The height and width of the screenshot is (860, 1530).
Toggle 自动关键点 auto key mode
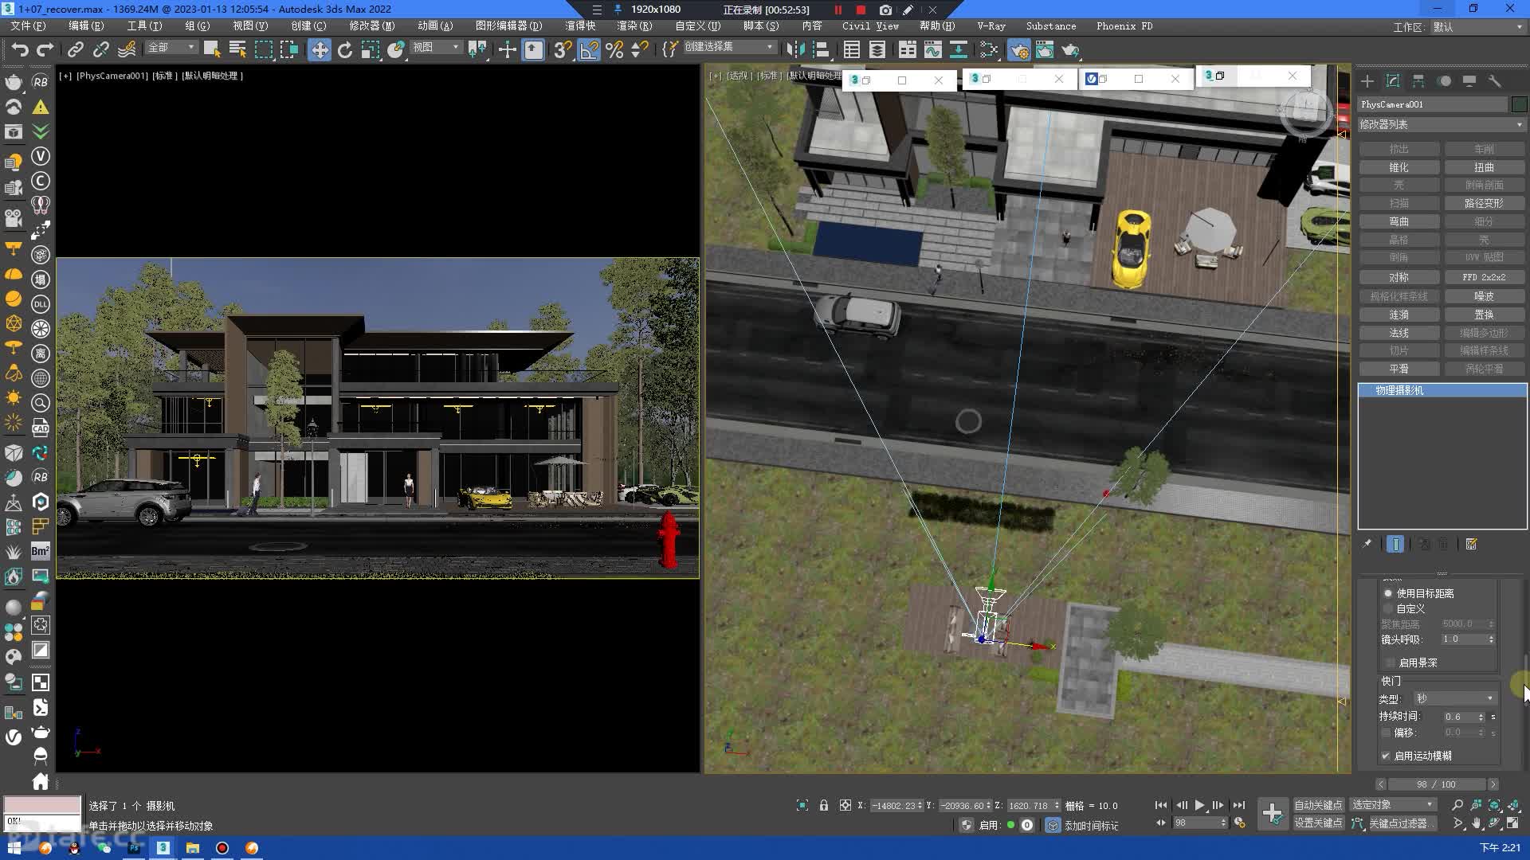[1318, 805]
